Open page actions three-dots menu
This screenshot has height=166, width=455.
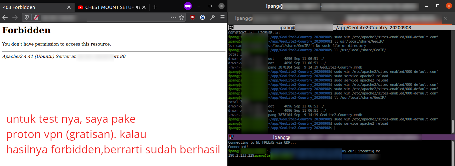coord(174,18)
